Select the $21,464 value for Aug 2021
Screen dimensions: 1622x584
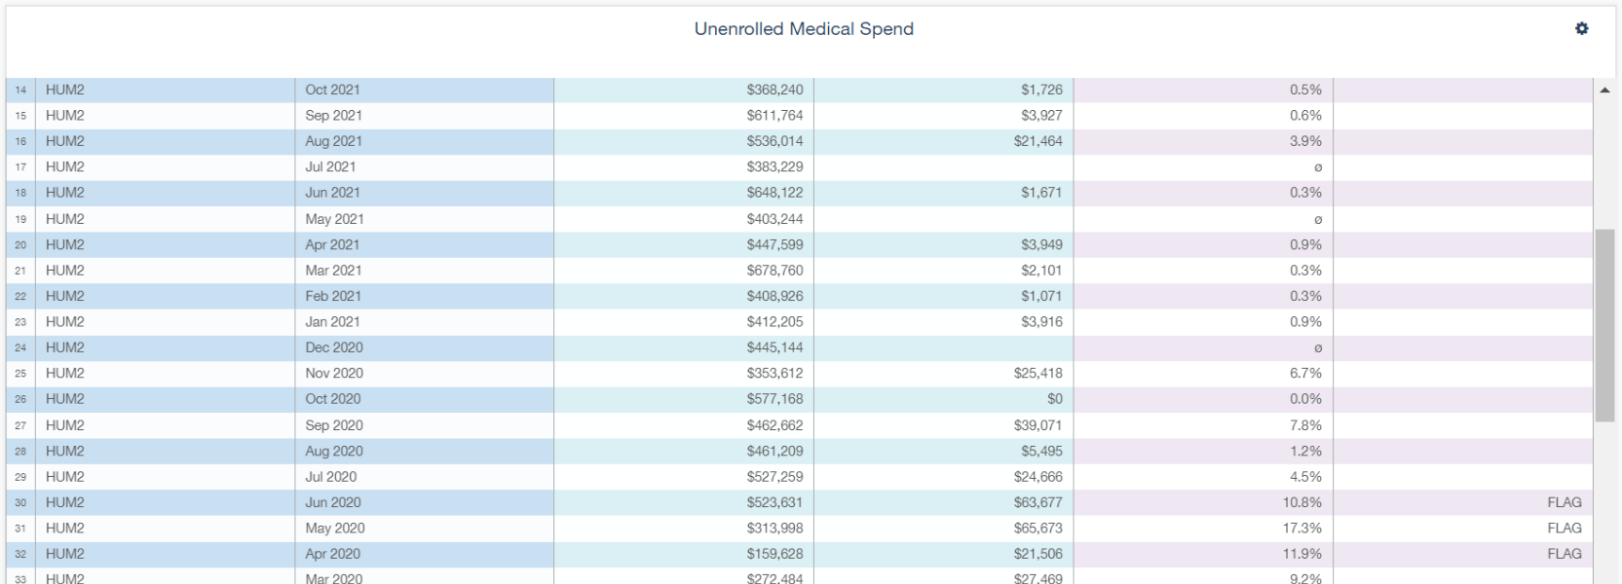1037,141
